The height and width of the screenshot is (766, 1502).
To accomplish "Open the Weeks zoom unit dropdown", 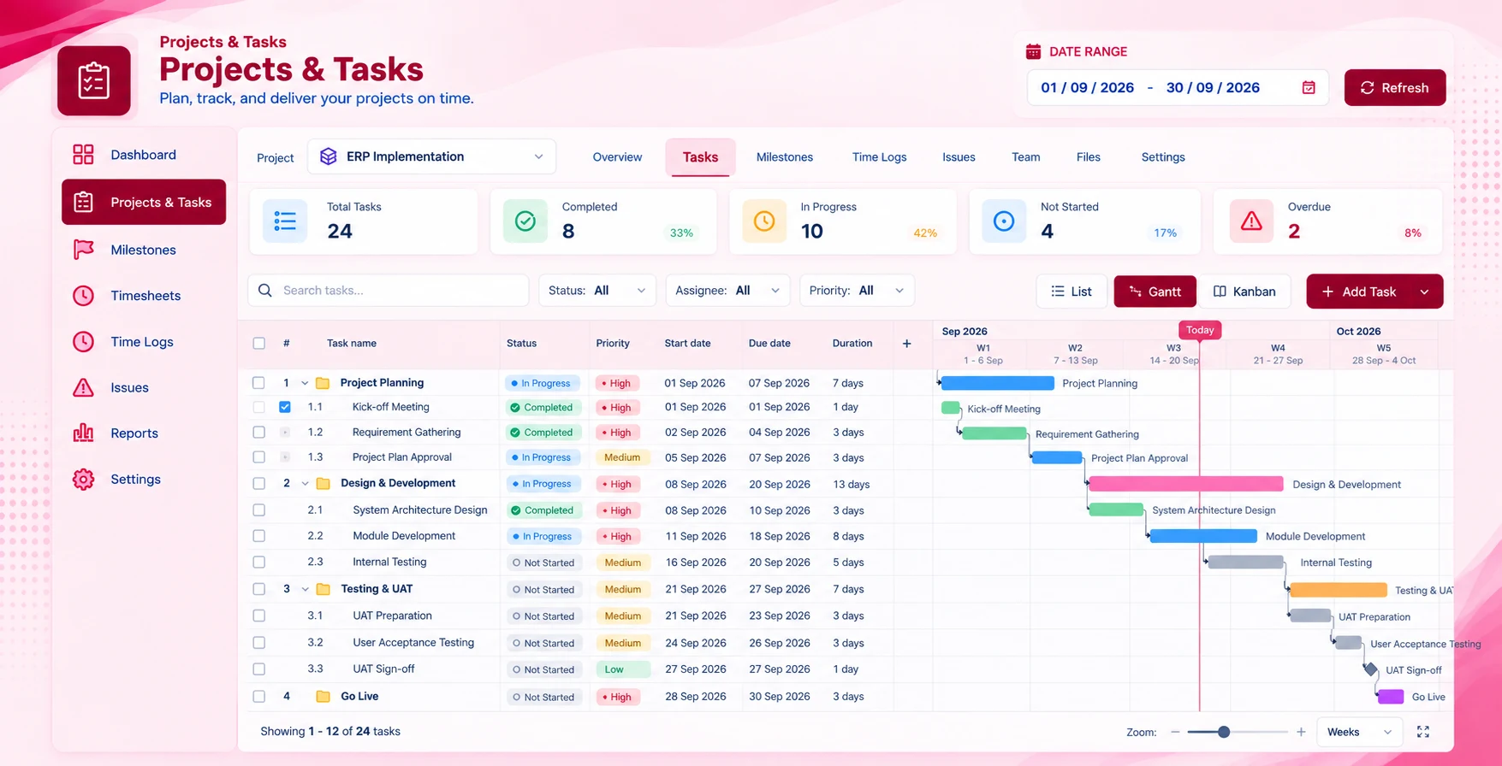I will pyautogui.click(x=1359, y=732).
